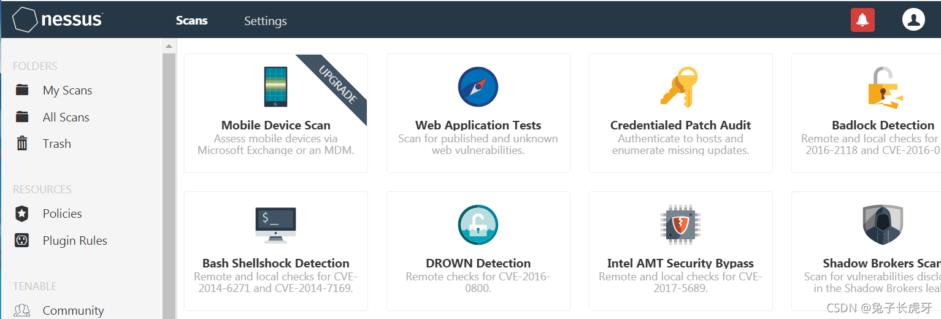
Task: Open the Scans tab
Action: (x=192, y=20)
